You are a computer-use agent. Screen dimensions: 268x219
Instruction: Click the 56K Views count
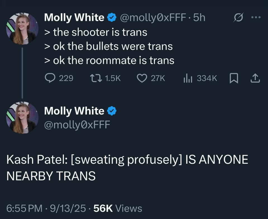pos(118,208)
